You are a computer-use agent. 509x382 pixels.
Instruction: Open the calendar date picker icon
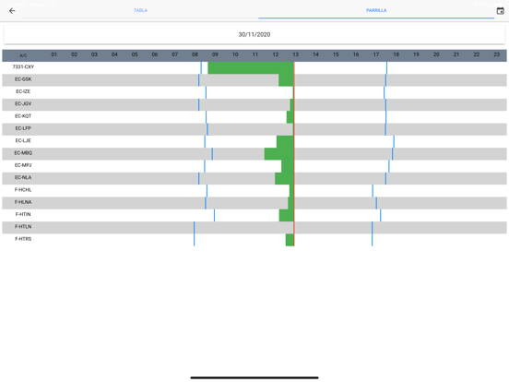[x=500, y=11]
